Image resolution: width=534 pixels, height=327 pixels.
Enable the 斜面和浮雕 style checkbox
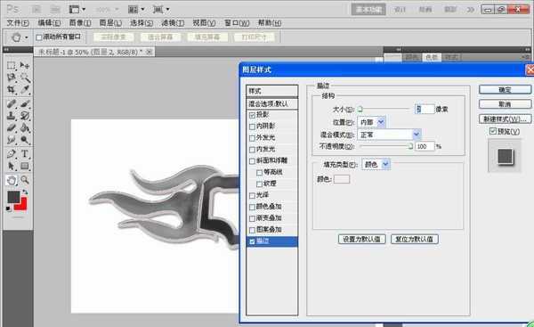(x=253, y=161)
